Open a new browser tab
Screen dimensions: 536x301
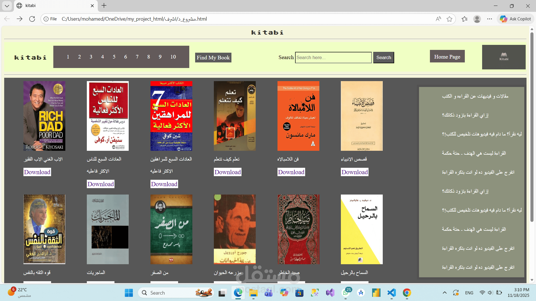click(x=104, y=6)
